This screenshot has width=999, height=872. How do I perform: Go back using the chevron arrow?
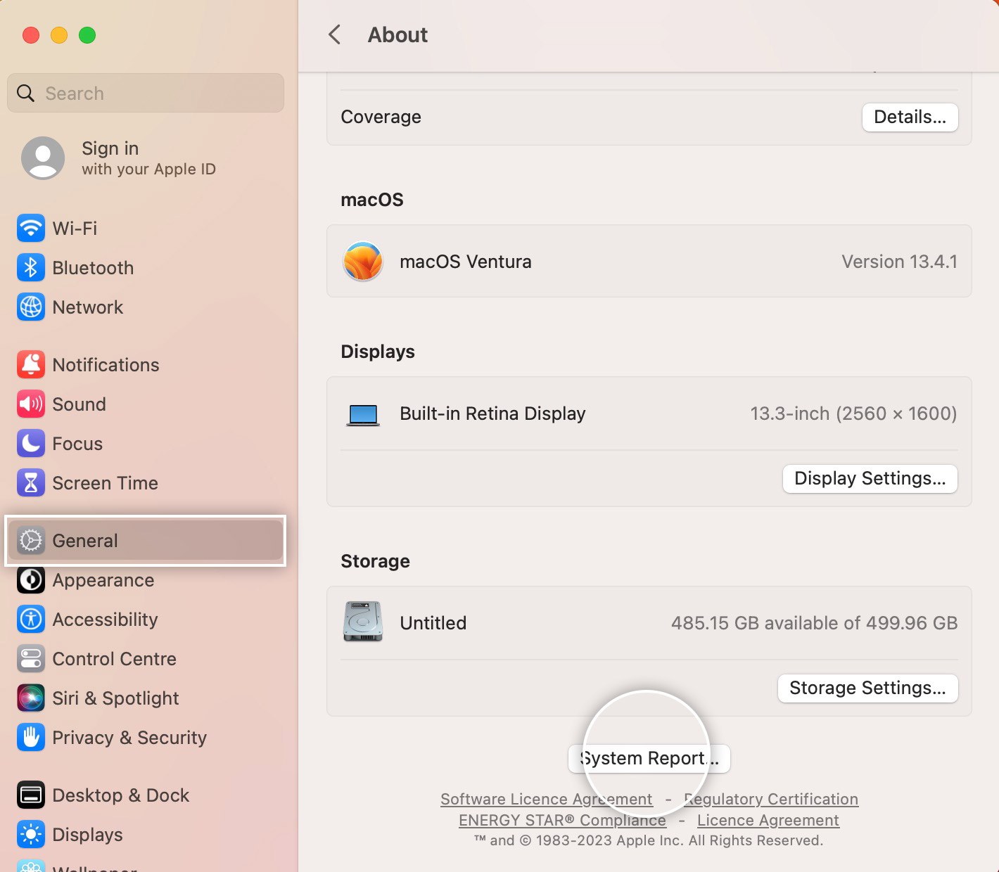tap(335, 34)
